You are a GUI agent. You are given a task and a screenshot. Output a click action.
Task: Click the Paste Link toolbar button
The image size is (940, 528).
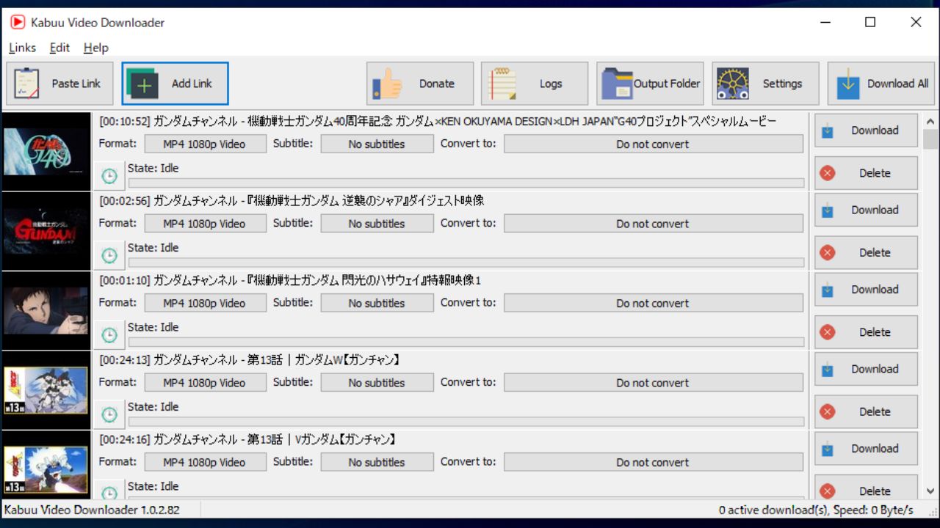[x=59, y=84]
